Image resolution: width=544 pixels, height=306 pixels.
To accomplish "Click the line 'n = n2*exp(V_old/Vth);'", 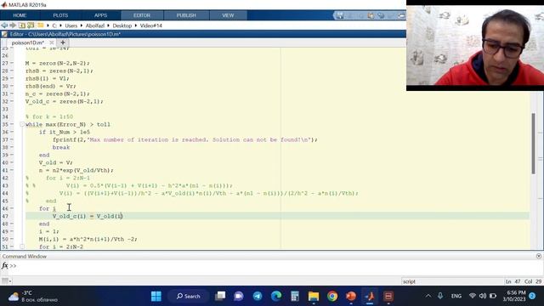I will [x=76, y=170].
